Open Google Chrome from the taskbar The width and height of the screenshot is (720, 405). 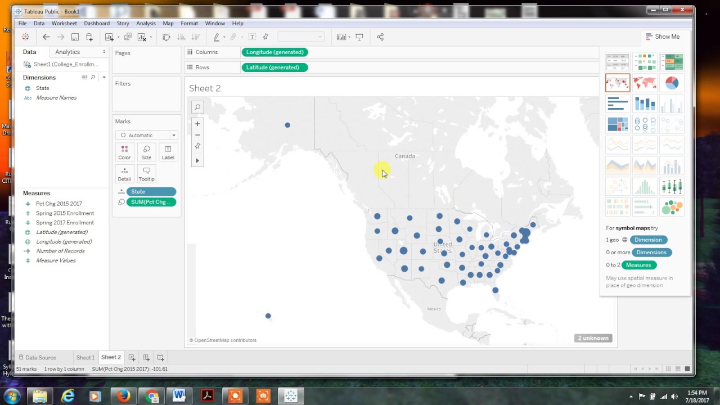tap(152, 396)
